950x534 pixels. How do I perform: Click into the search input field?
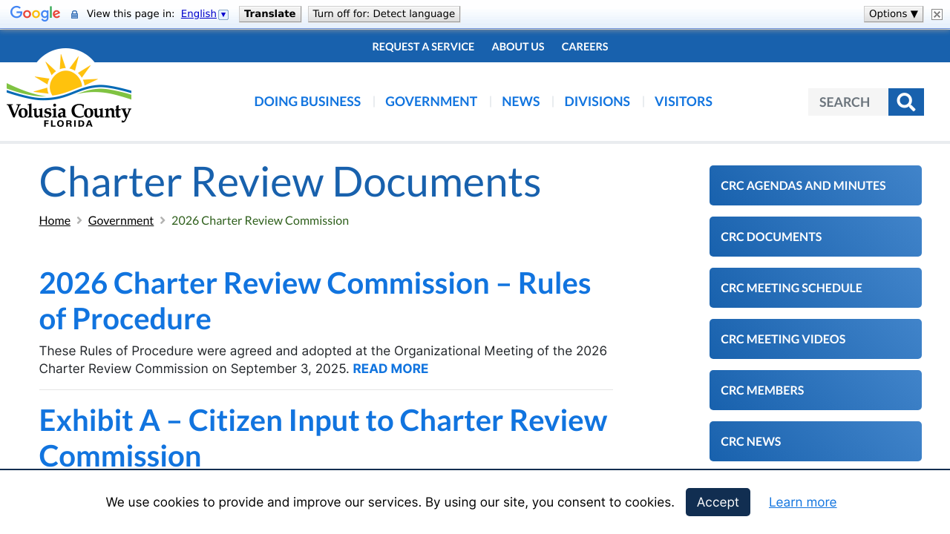tap(846, 102)
